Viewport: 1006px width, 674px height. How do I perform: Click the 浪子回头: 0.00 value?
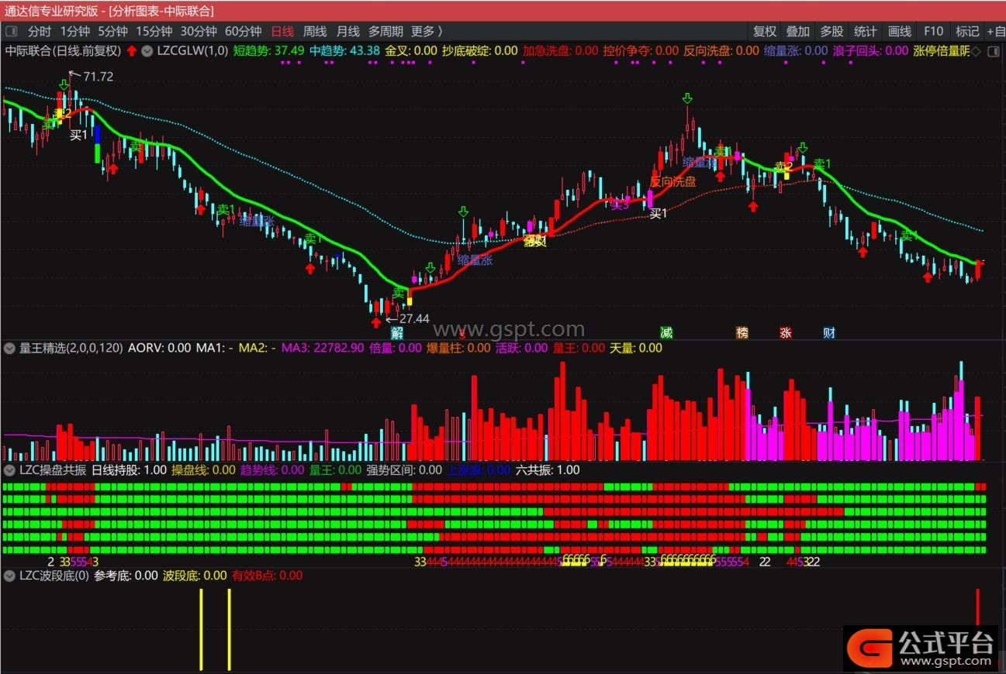pyautogui.click(x=870, y=51)
